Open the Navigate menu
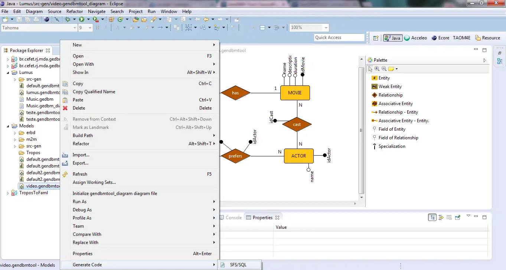 click(97, 12)
